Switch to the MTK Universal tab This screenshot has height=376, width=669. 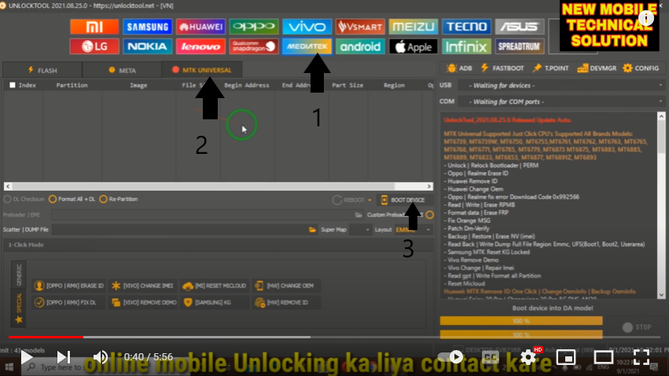[x=202, y=70]
